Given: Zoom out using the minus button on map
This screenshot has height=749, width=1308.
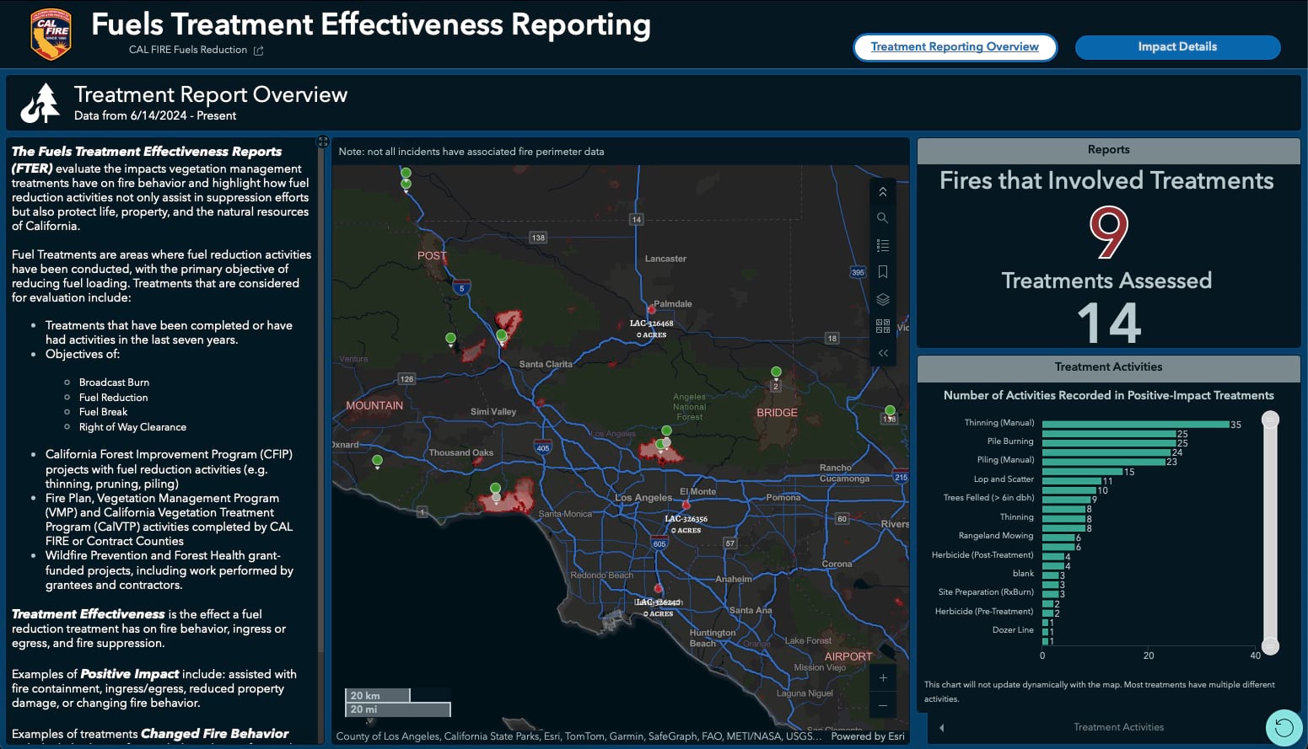Looking at the screenshot, I should 883,705.
